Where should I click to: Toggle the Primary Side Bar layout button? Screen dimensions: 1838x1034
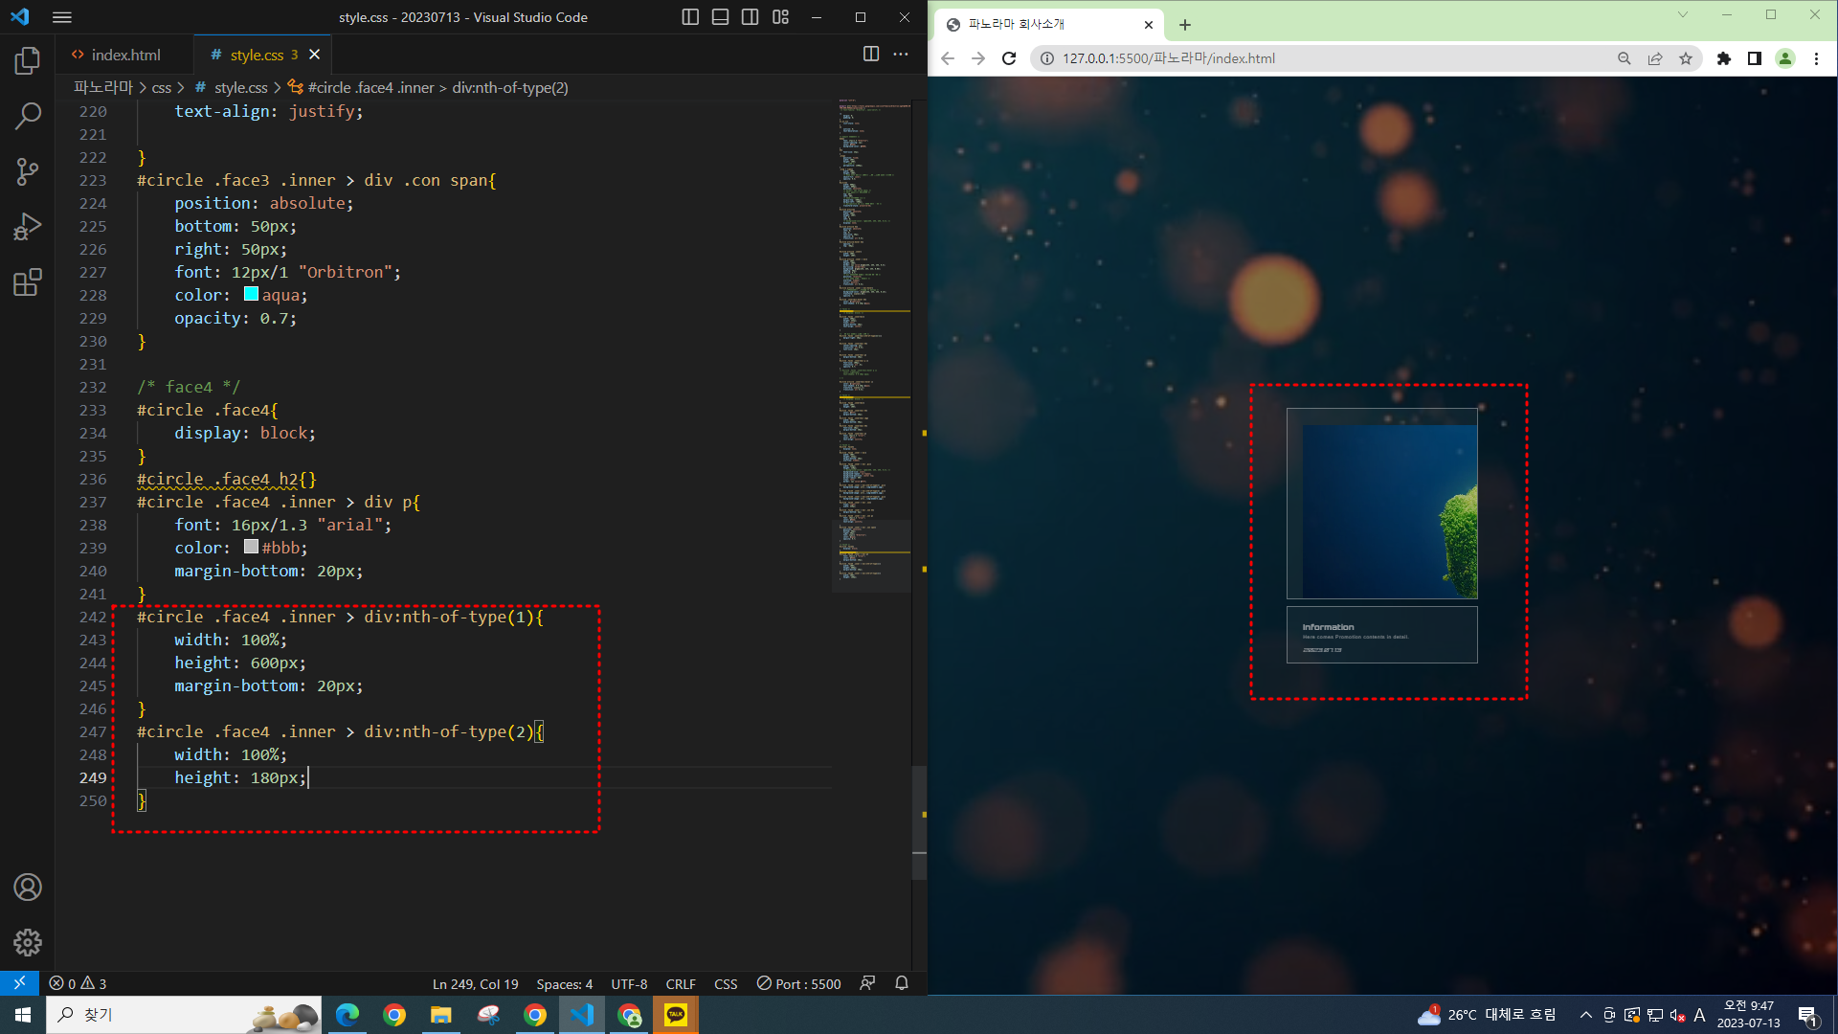pos(690,17)
